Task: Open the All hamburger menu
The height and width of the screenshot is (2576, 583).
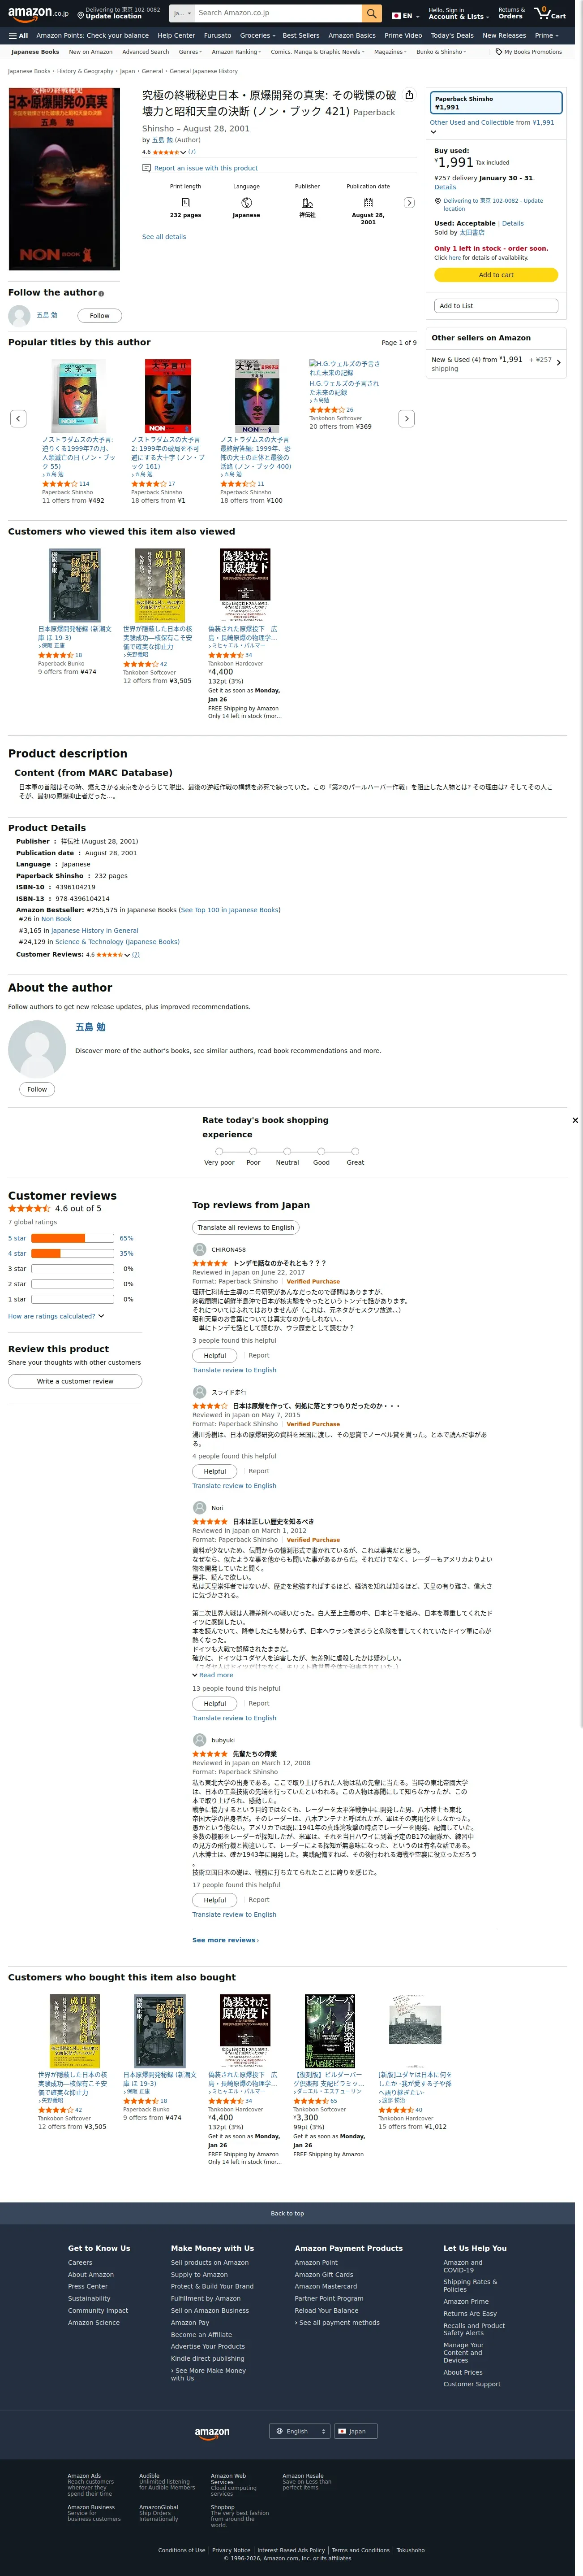Action: tap(18, 35)
